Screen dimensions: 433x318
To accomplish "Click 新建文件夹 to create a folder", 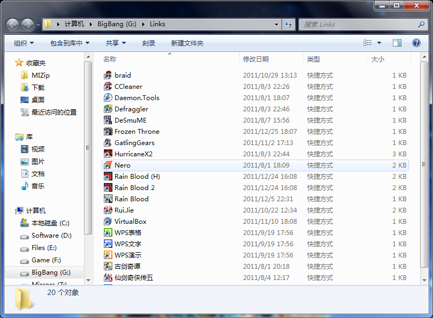I will 187,43.
